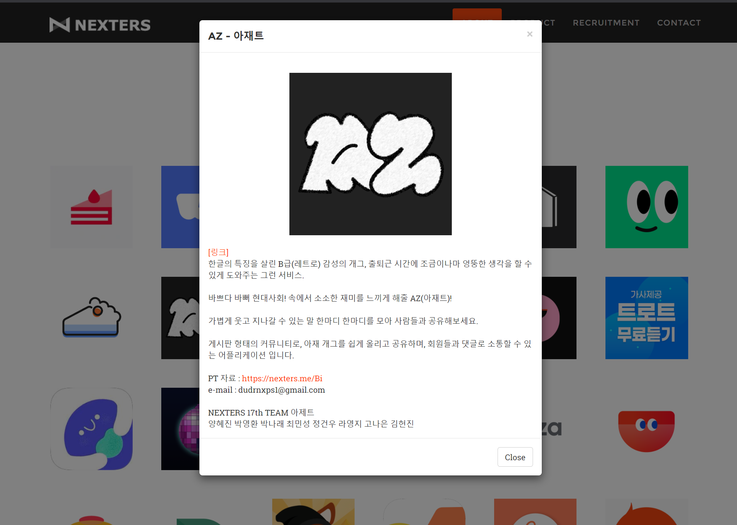Select the pie slice with cream icon
The width and height of the screenshot is (737, 525).
click(x=92, y=318)
